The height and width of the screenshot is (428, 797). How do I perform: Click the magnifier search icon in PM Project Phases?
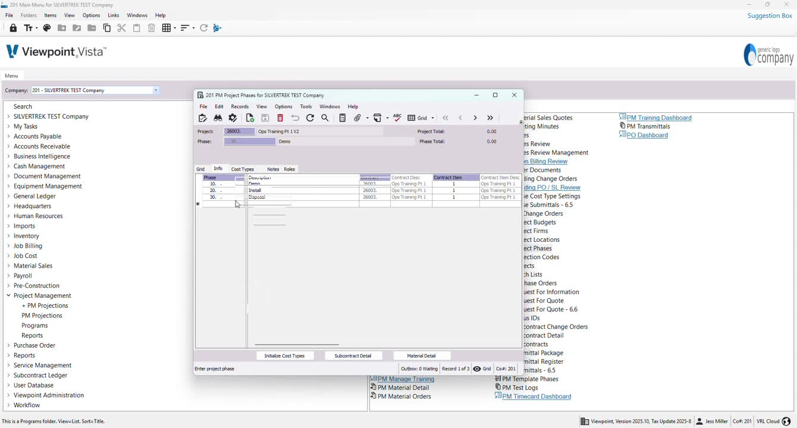pyautogui.click(x=325, y=118)
